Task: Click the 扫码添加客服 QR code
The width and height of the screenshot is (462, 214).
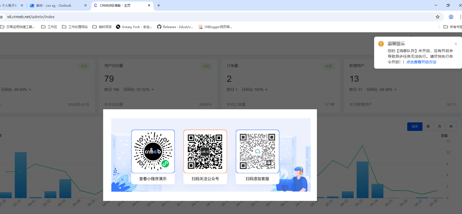Action: 258,151
